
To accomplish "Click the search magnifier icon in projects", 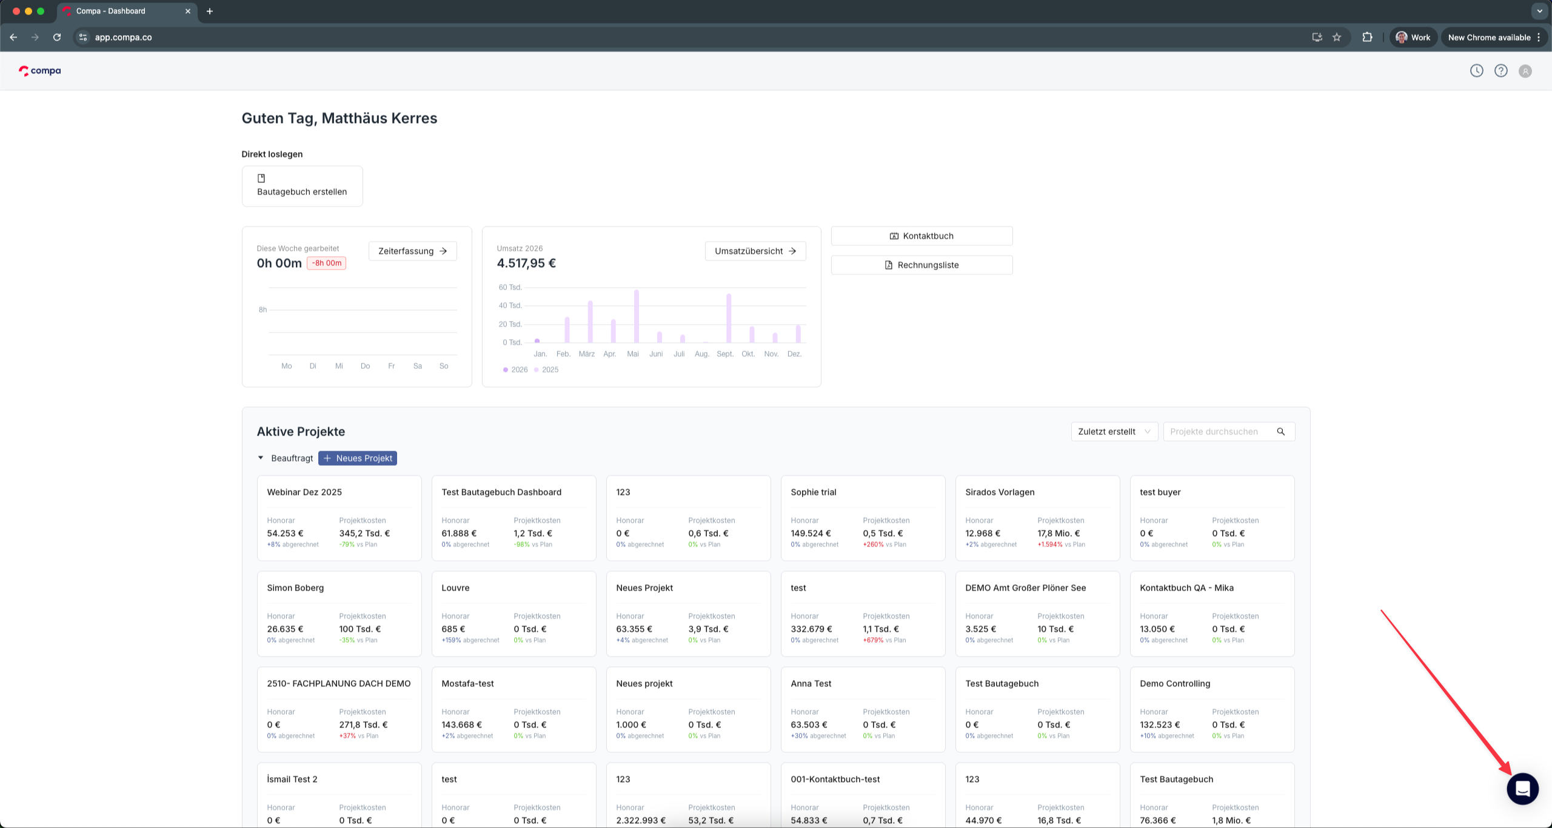I will [x=1280, y=431].
